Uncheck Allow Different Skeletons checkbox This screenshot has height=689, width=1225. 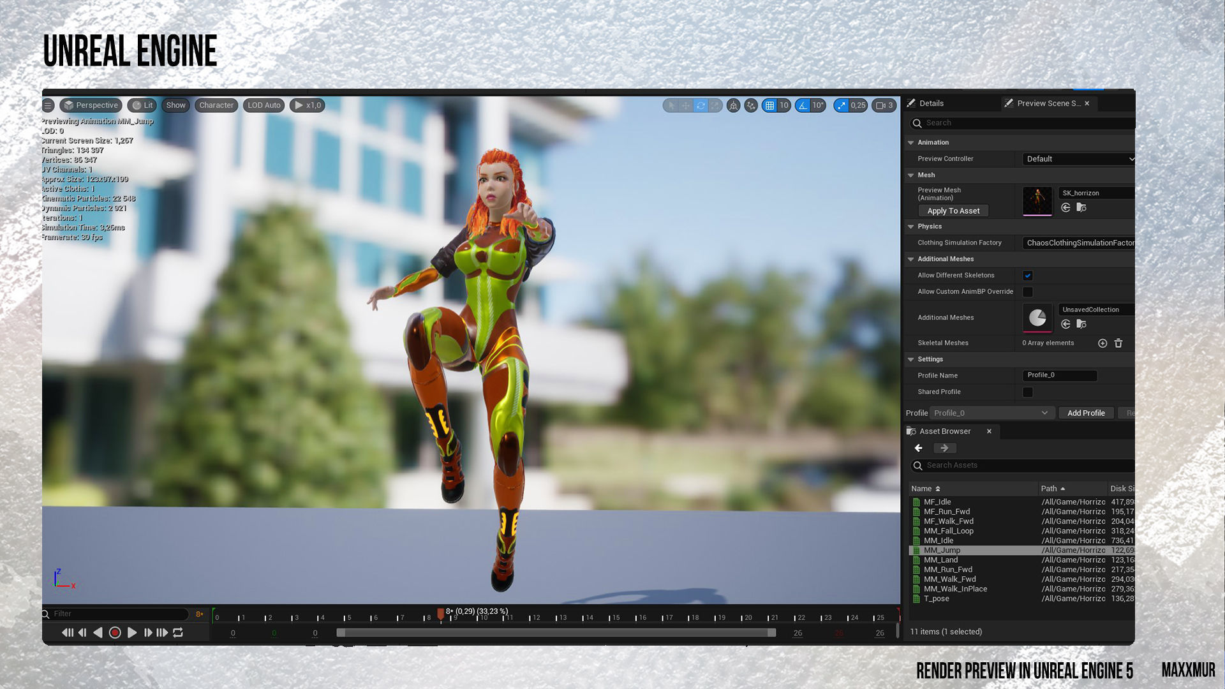point(1028,276)
